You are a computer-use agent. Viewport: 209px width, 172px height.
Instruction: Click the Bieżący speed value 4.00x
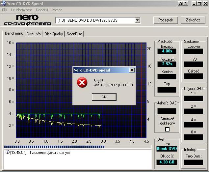(x=167, y=51)
